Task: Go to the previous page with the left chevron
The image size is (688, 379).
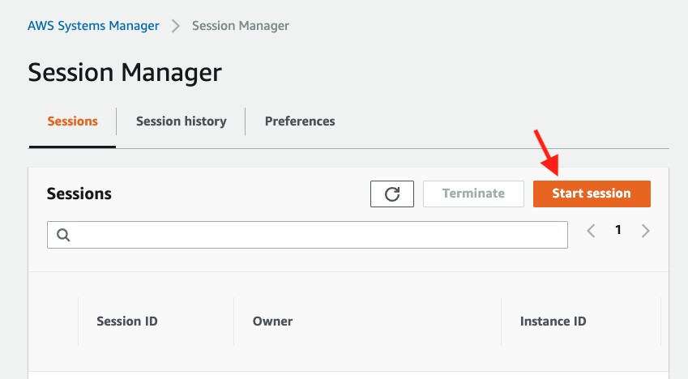Action: tap(591, 231)
